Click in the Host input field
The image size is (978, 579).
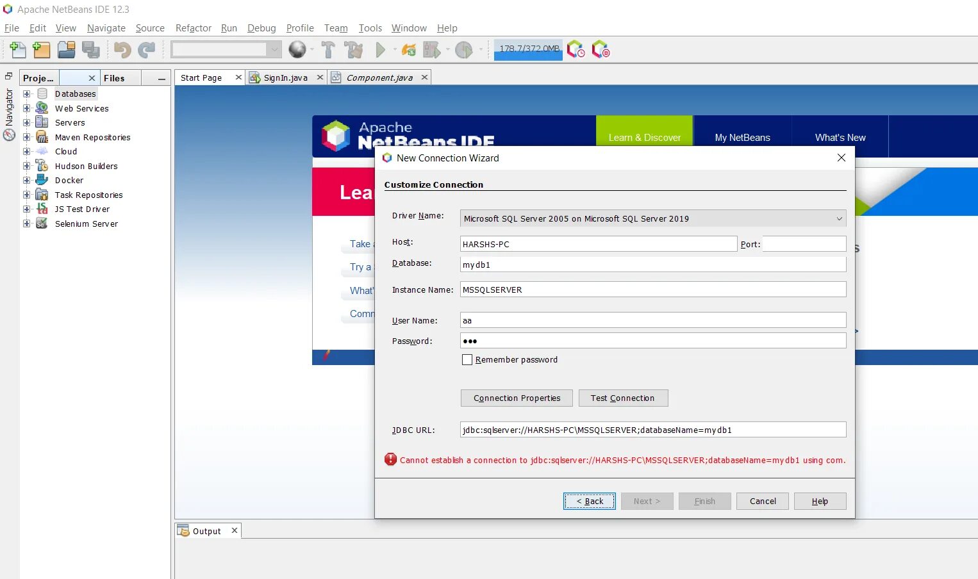[599, 244]
